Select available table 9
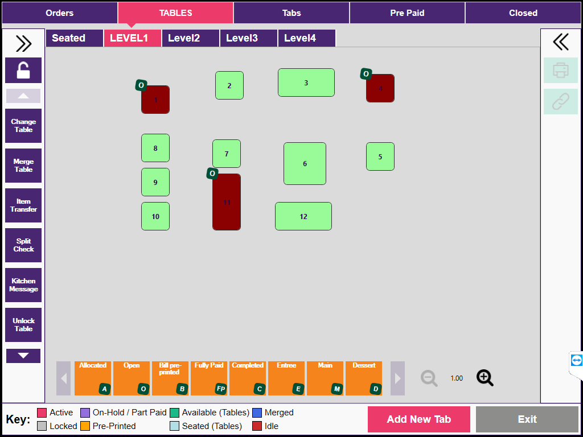This screenshot has width=583, height=437. [x=155, y=182]
